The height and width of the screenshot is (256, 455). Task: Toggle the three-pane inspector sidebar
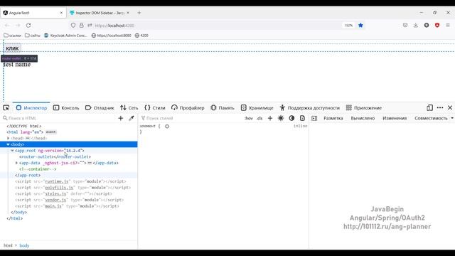click(314, 118)
